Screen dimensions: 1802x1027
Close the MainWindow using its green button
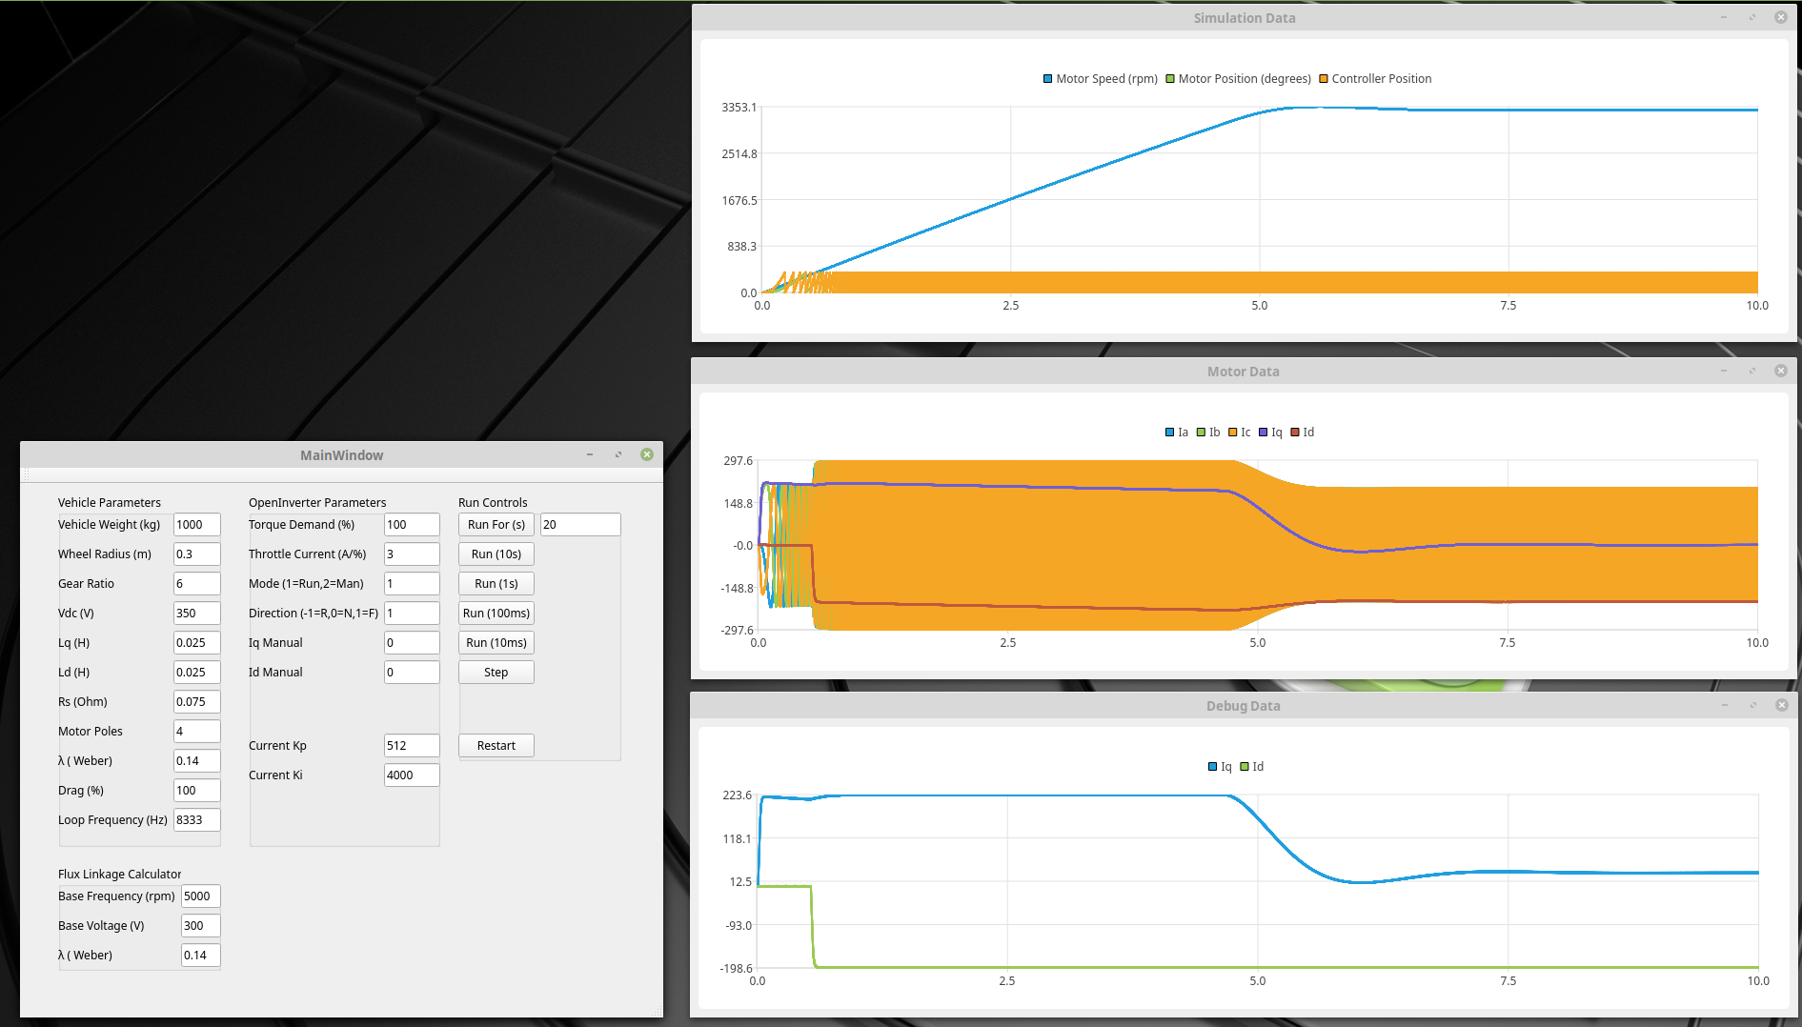click(647, 454)
